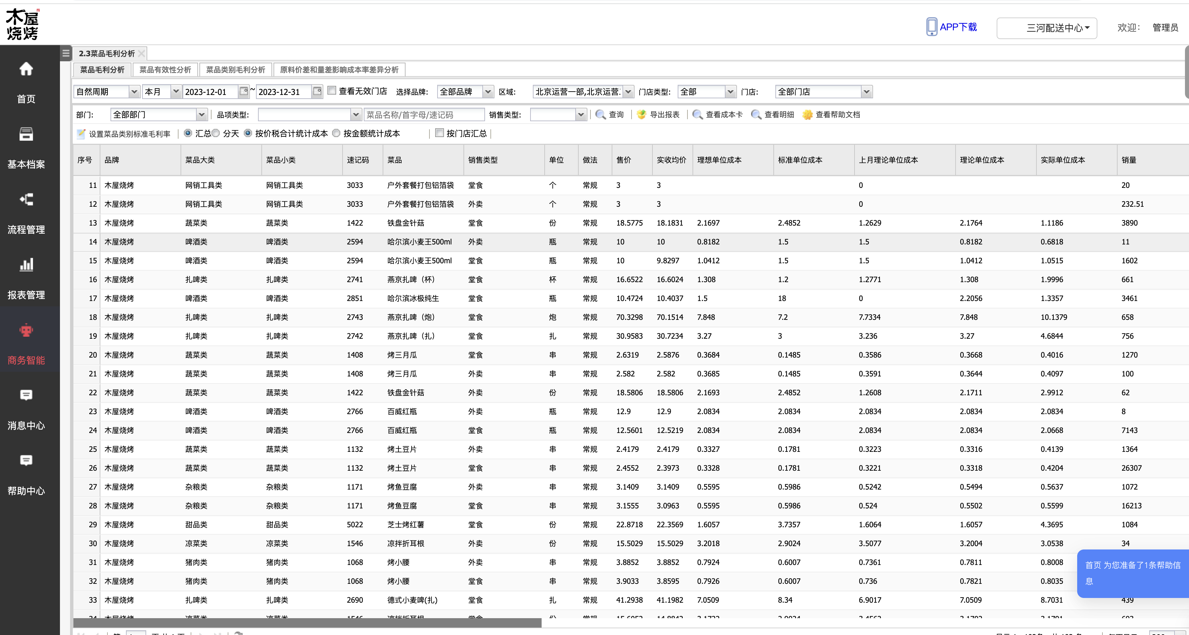Click 查看明细 button label
The image size is (1189, 635).
pyautogui.click(x=779, y=114)
